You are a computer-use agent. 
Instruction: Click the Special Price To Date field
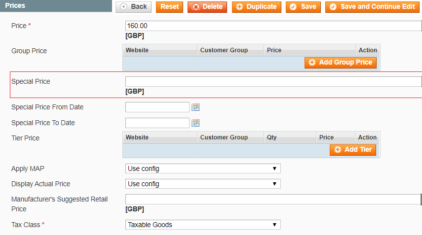pyautogui.click(x=157, y=123)
